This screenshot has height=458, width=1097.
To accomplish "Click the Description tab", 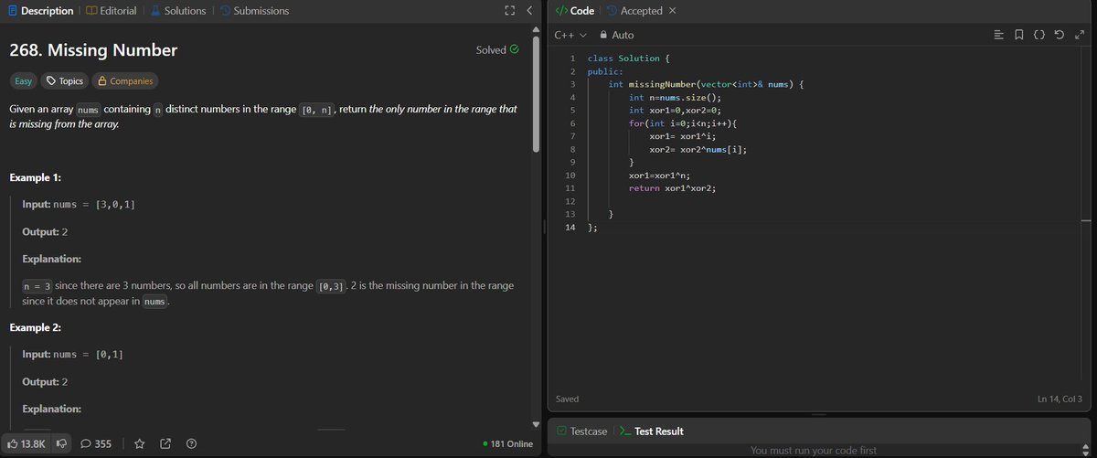I will (x=41, y=11).
